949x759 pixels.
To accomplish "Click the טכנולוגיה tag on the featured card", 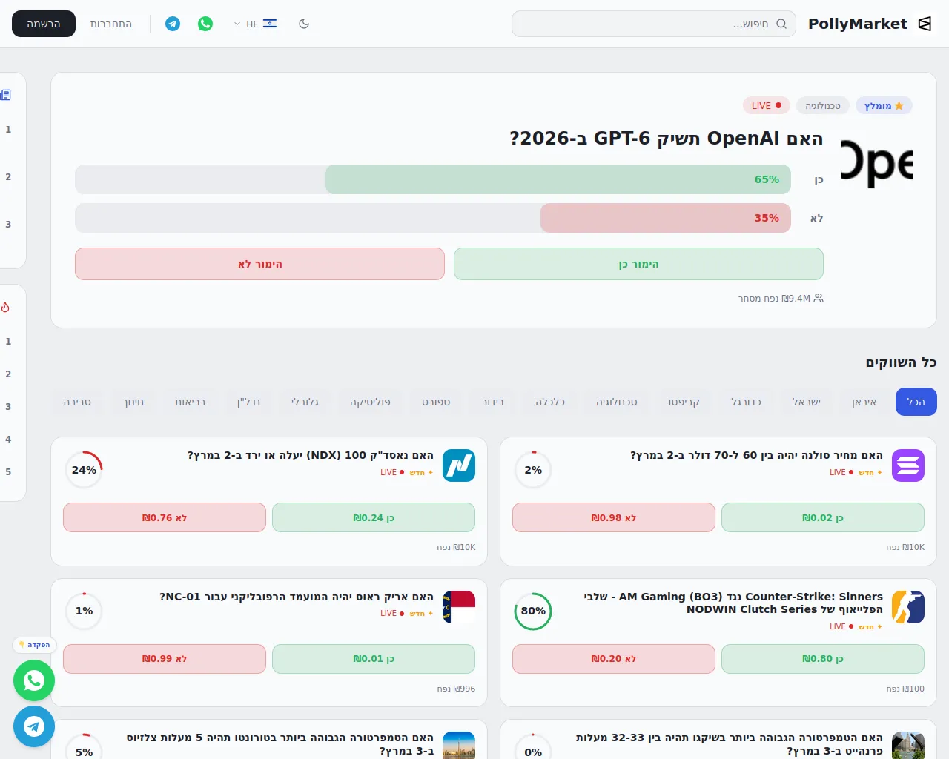I will point(823,106).
